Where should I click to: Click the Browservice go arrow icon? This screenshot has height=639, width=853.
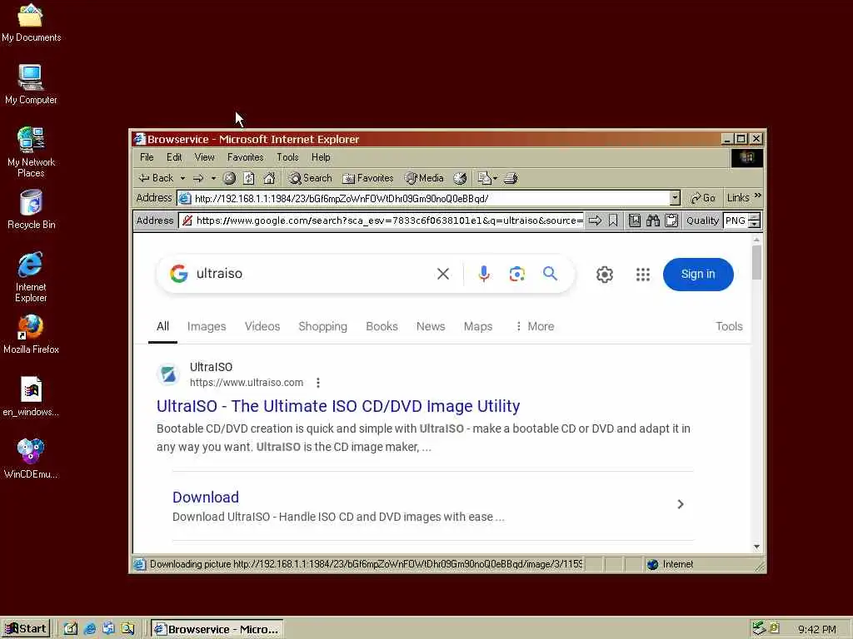(595, 220)
